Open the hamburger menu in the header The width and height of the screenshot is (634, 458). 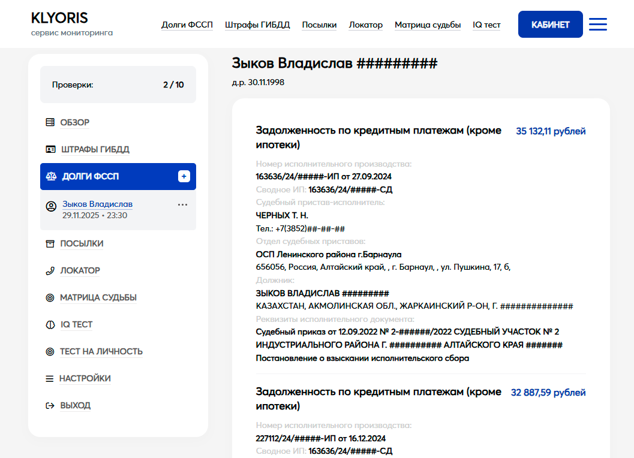(x=597, y=25)
